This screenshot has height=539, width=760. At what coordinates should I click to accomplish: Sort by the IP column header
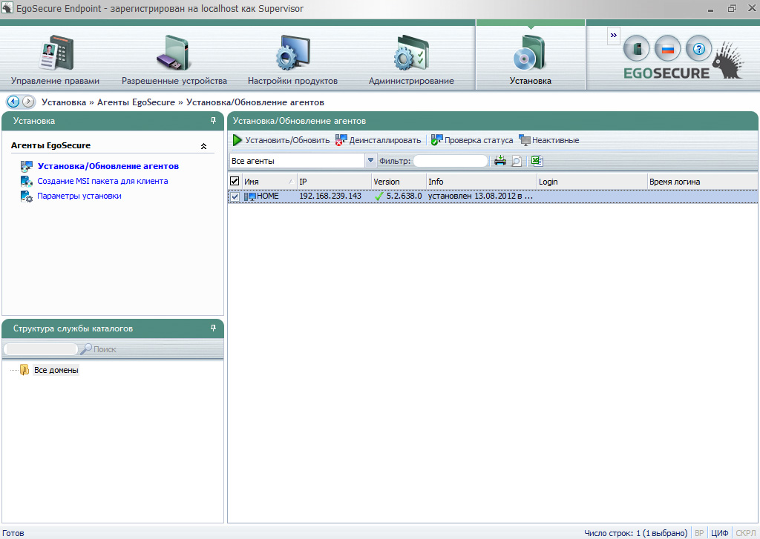334,182
